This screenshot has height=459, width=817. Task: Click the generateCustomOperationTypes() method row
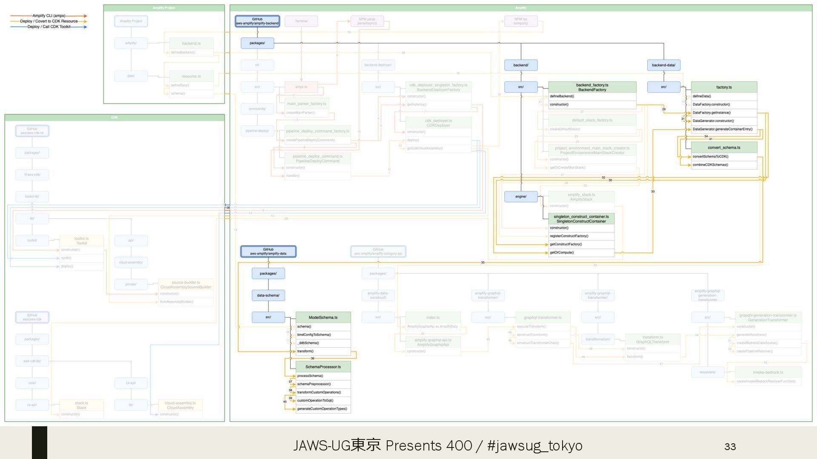(x=323, y=409)
